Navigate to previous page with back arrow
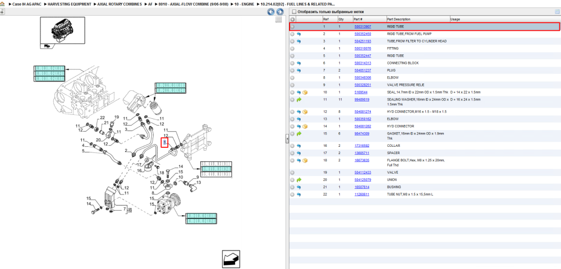 click(271, 12)
